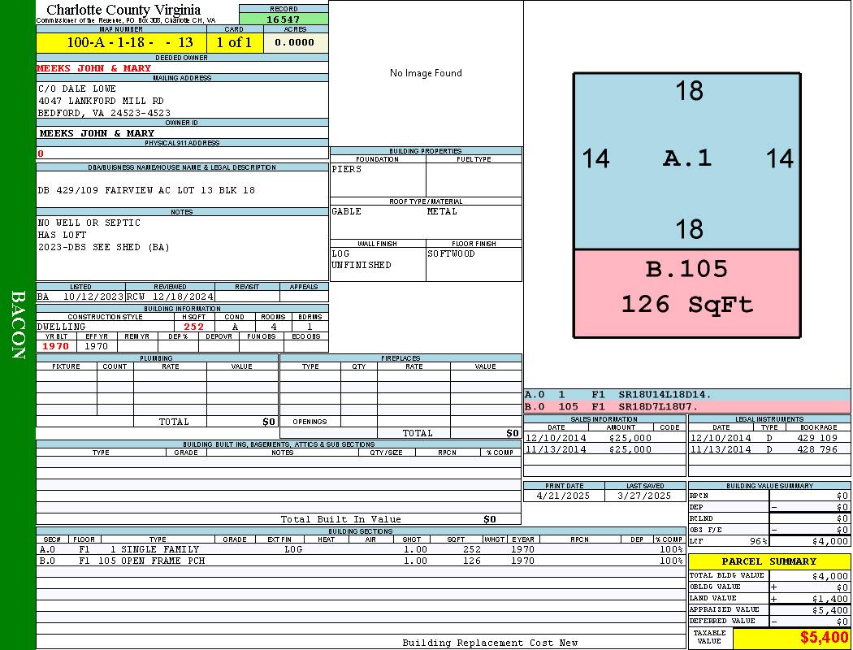Select deeded owner MEEKS JOHN & MARY in red
The height and width of the screenshot is (650, 853).
(x=94, y=68)
